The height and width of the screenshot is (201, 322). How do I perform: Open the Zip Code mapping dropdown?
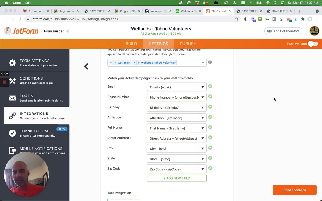click(177, 169)
